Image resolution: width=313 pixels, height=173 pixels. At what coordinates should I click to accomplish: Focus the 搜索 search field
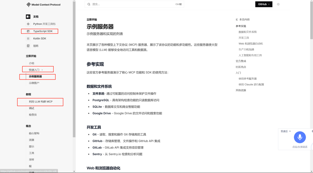134,4
